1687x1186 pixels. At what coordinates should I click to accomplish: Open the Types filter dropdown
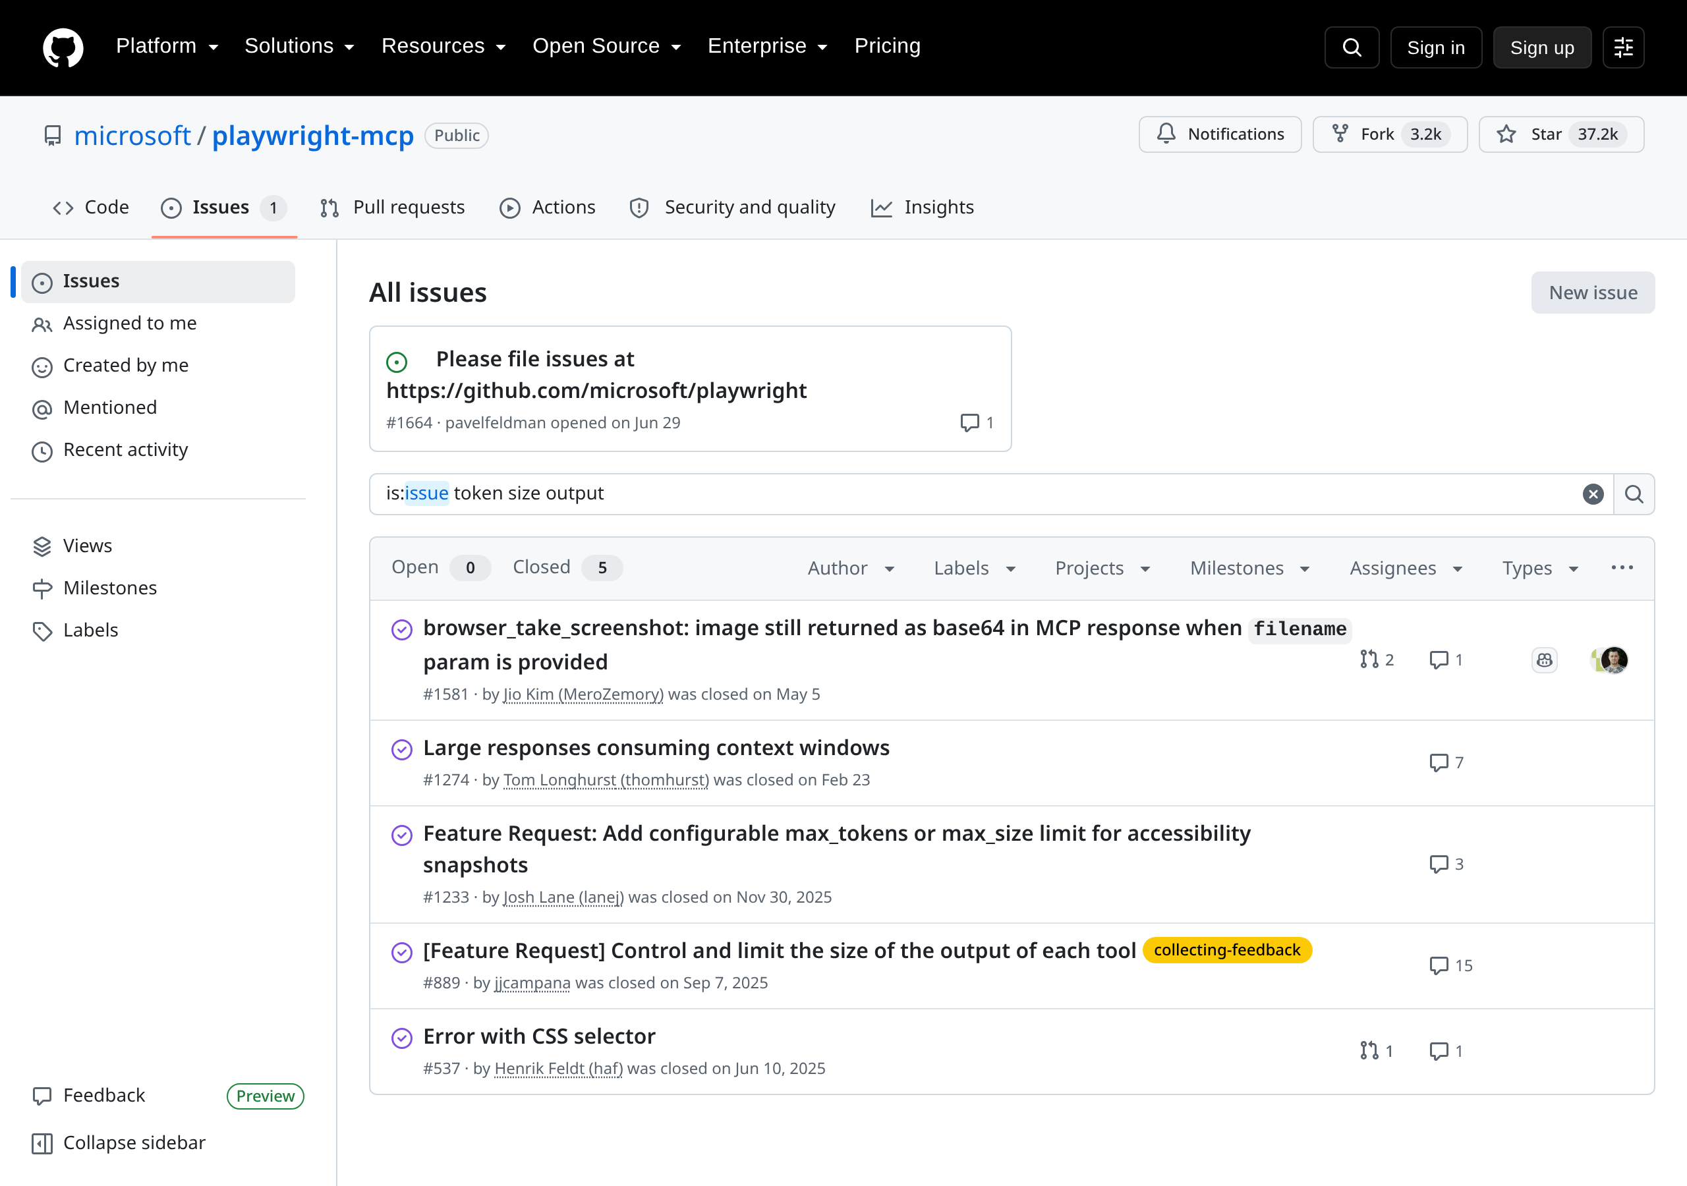pos(1541,568)
